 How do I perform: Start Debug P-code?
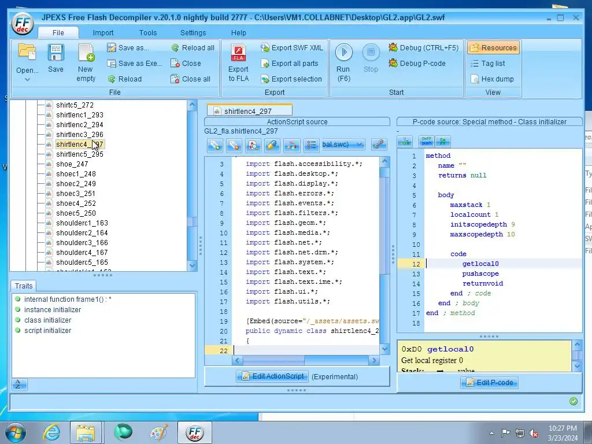(x=417, y=64)
